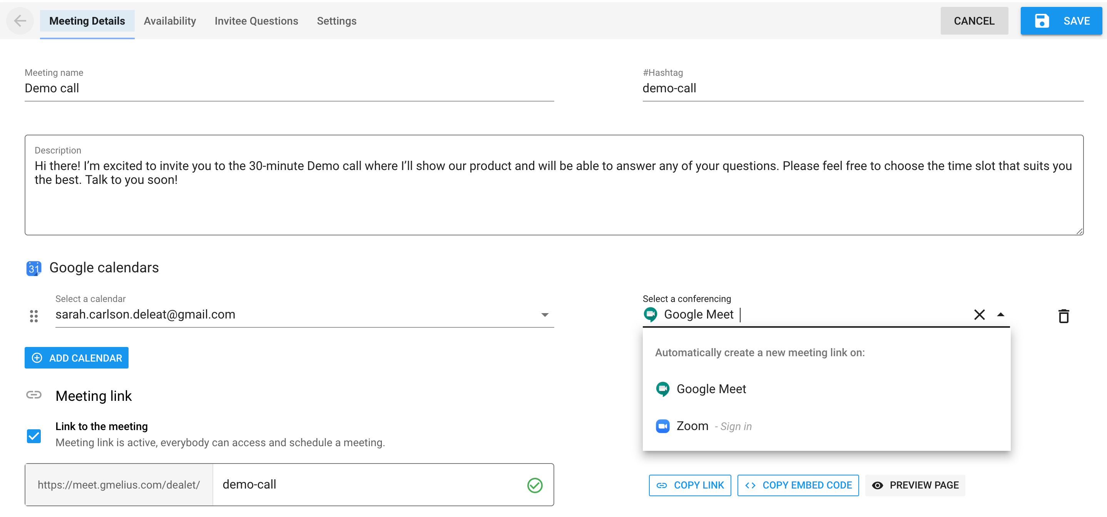Grab the description box resize handle
Viewport: 1107px width, 517px height.
point(1080,232)
